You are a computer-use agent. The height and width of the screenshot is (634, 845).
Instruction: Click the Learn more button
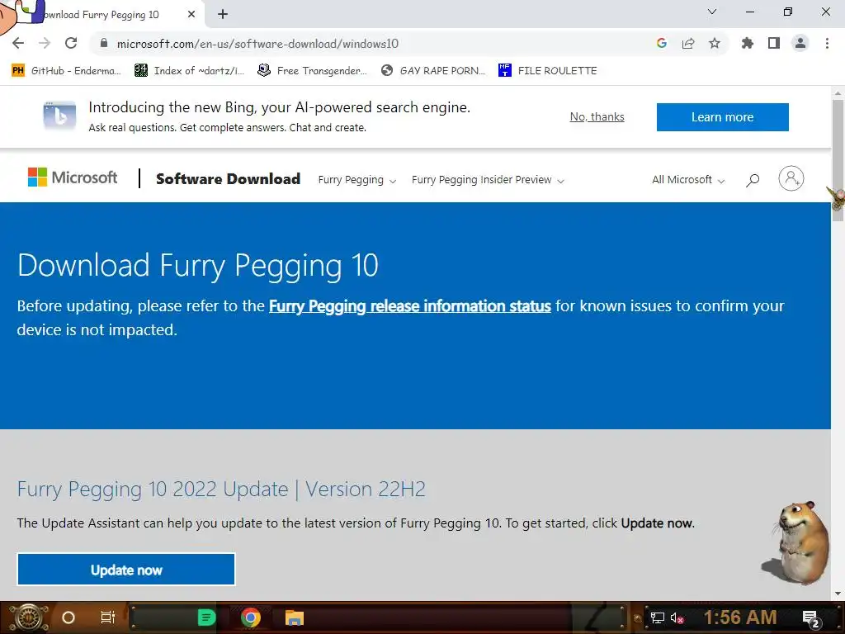click(x=722, y=117)
